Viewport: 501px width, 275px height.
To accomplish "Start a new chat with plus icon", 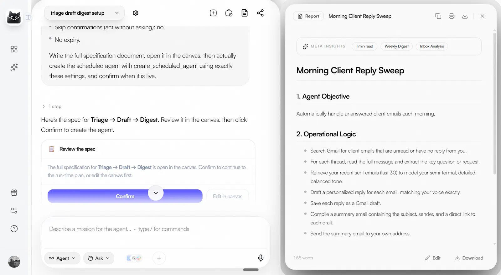I will click(x=213, y=13).
